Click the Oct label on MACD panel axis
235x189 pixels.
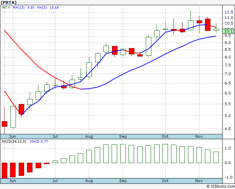tap(165, 181)
